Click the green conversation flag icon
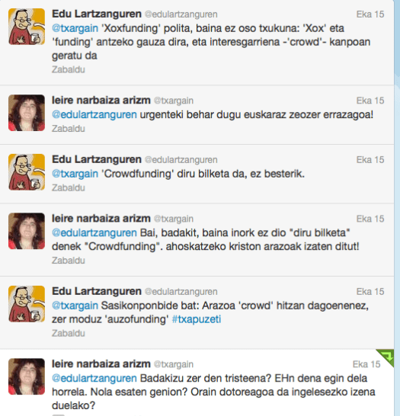 pos(386,357)
